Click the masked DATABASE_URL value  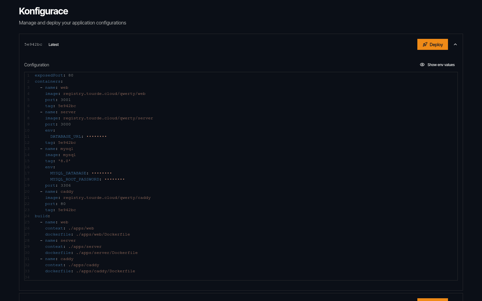click(97, 136)
